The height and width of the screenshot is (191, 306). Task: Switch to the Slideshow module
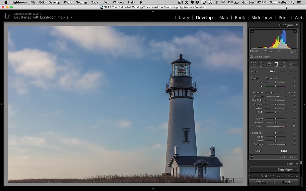(x=262, y=18)
